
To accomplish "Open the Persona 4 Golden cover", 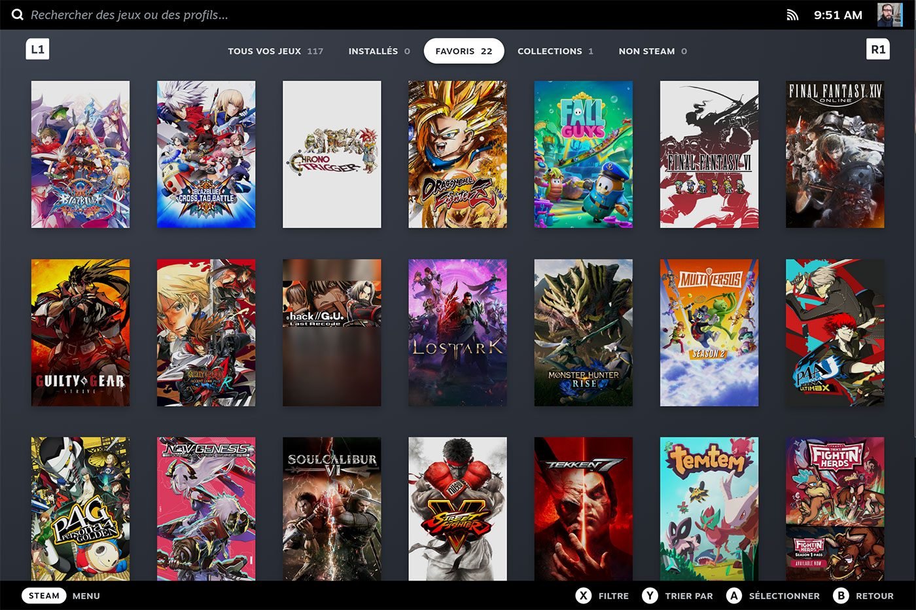I will click(x=80, y=509).
